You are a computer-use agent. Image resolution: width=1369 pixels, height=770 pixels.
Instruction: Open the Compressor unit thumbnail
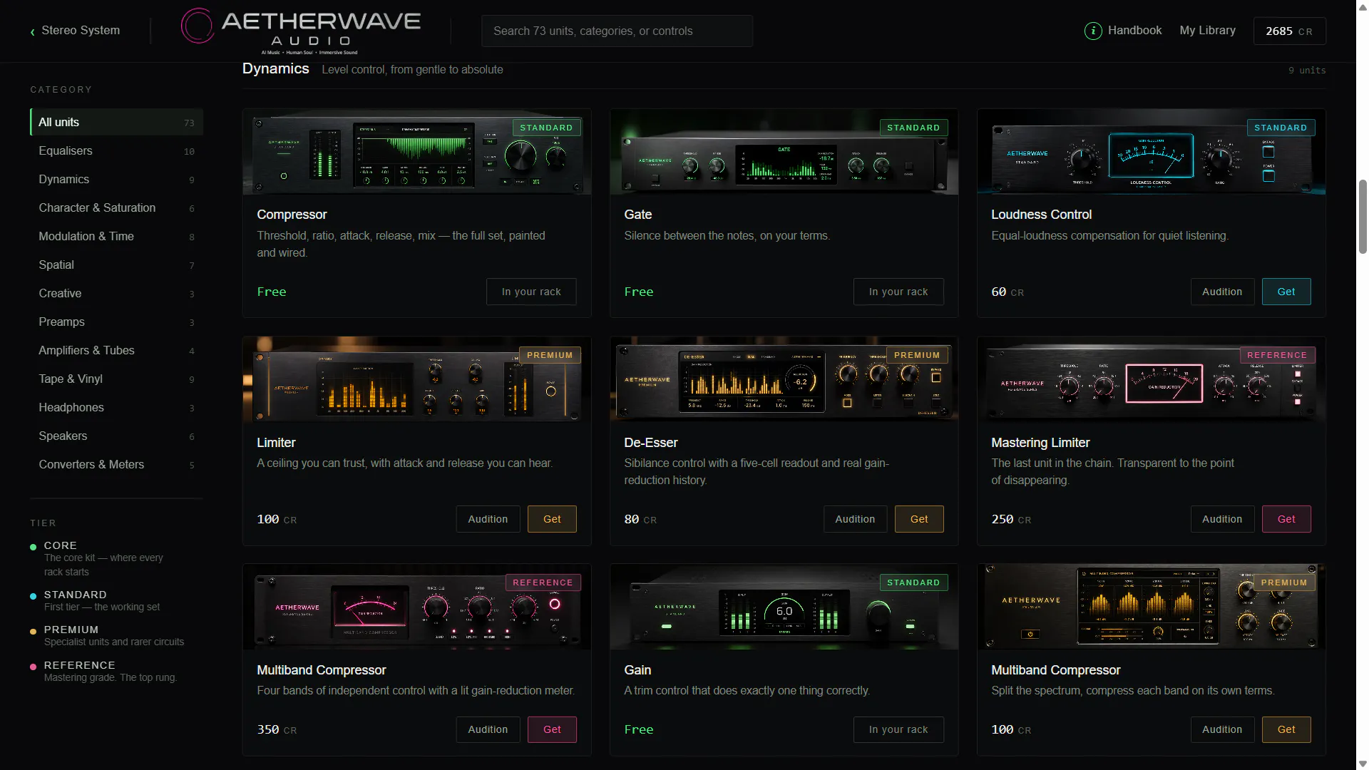click(416, 152)
